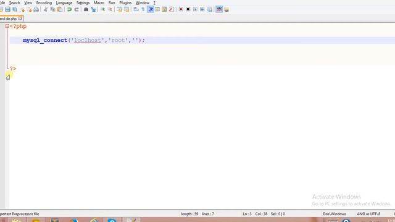Click 'ANSI as UTF-8' encoding field
Screen dimensions: 395x222
(x=368, y=214)
